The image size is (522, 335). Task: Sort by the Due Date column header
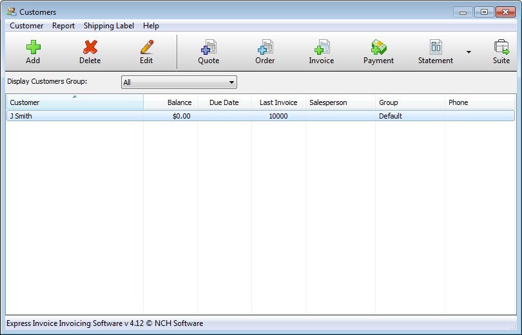(225, 102)
